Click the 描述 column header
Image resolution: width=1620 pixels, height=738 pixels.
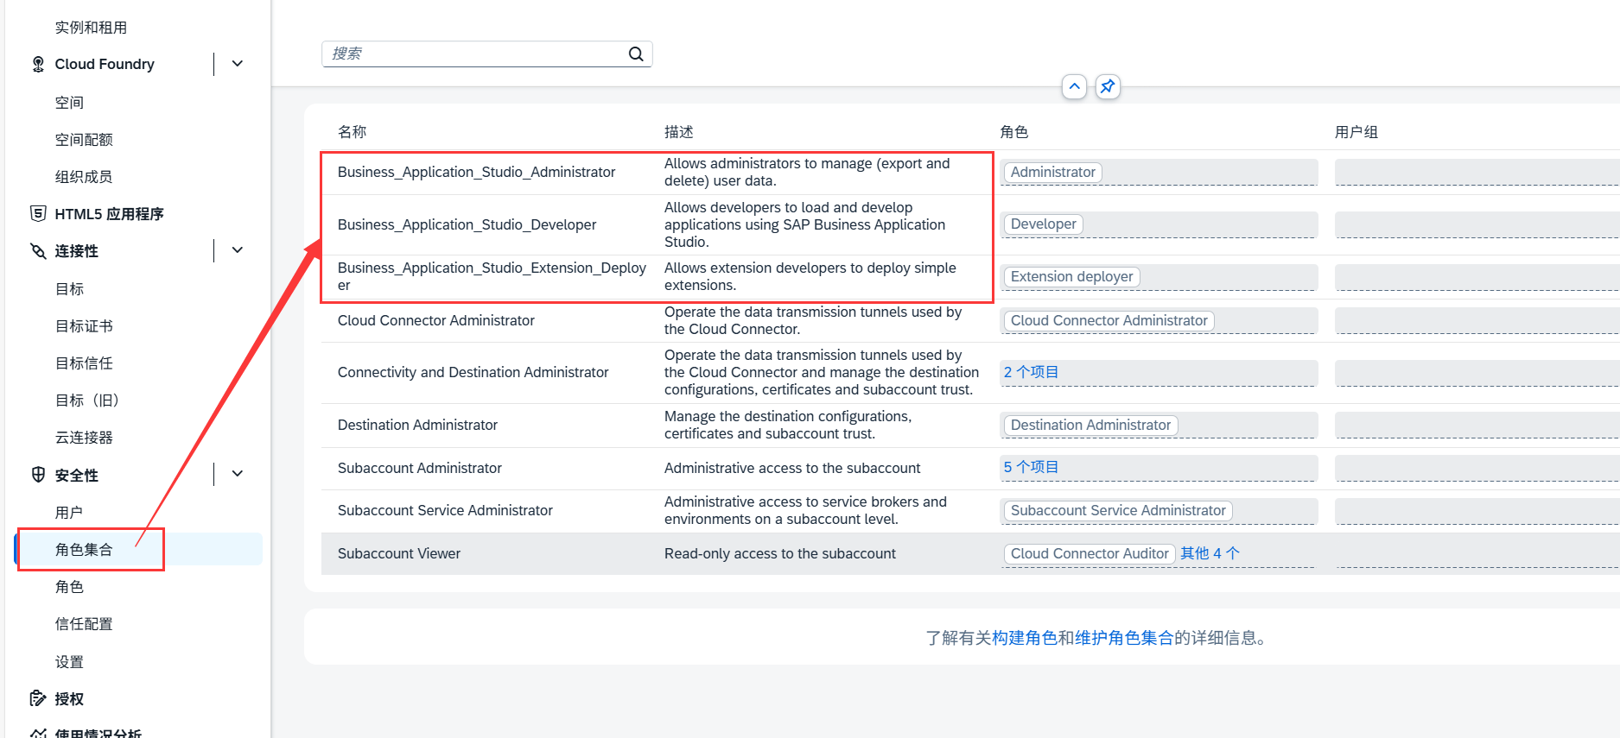678,132
